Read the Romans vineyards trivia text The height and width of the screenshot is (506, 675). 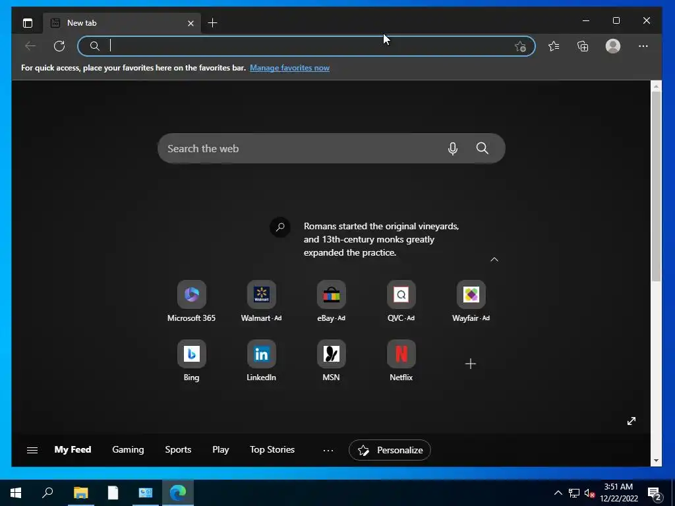(382, 239)
